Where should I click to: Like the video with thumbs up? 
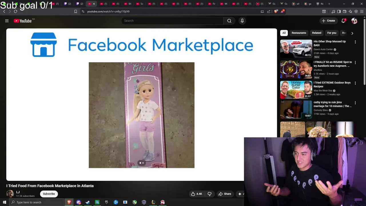[196, 194]
